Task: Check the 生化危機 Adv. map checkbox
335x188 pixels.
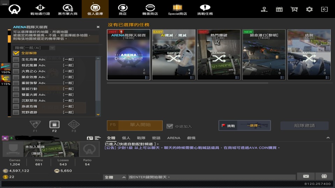Action: pyautogui.click(x=16, y=60)
